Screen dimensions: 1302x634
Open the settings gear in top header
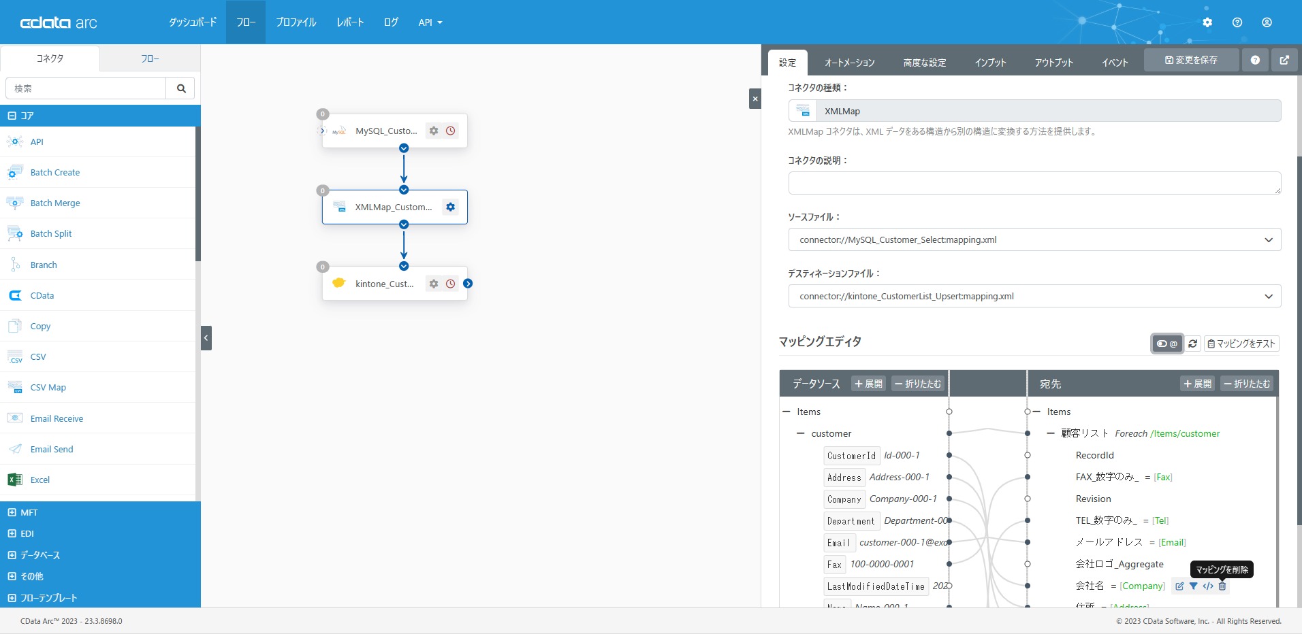point(1207,22)
